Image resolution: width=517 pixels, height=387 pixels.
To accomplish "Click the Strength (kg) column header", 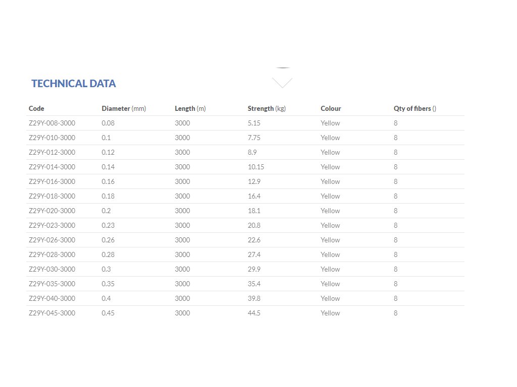I will [267, 108].
